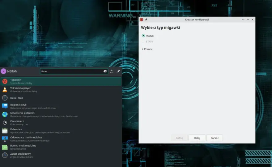Screen dimensions: 272x167
Task: Click the Koniec button
Action: (215, 138)
